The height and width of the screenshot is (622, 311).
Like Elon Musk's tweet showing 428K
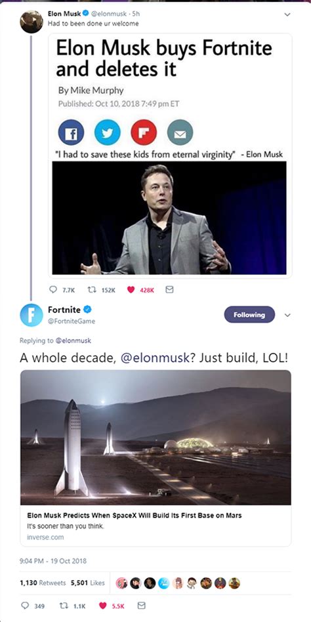tap(131, 290)
